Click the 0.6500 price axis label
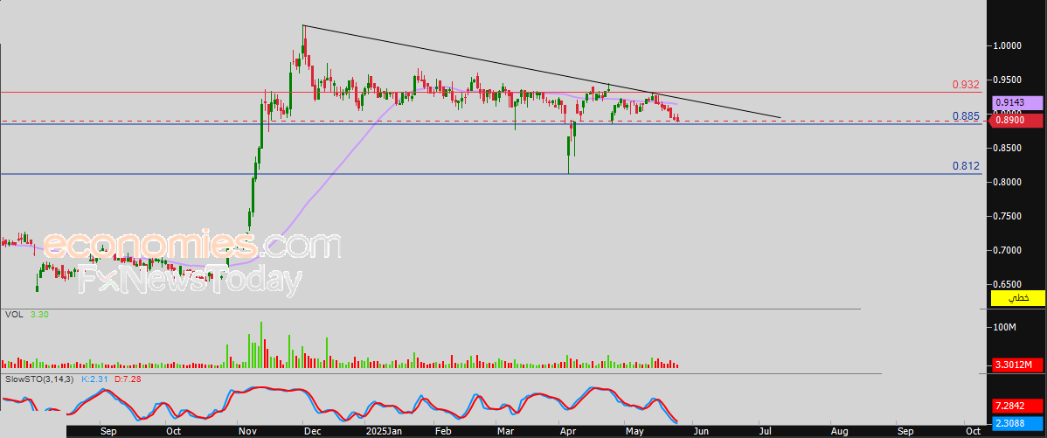Image resolution: width=1047 pixels, height=438 pixels. 1009,284
